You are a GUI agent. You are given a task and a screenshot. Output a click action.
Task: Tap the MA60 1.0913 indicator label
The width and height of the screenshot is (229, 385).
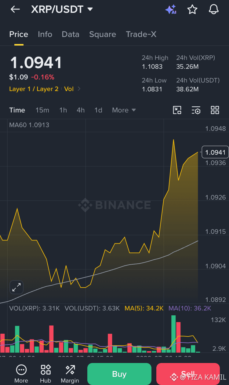tap(29, 125)
